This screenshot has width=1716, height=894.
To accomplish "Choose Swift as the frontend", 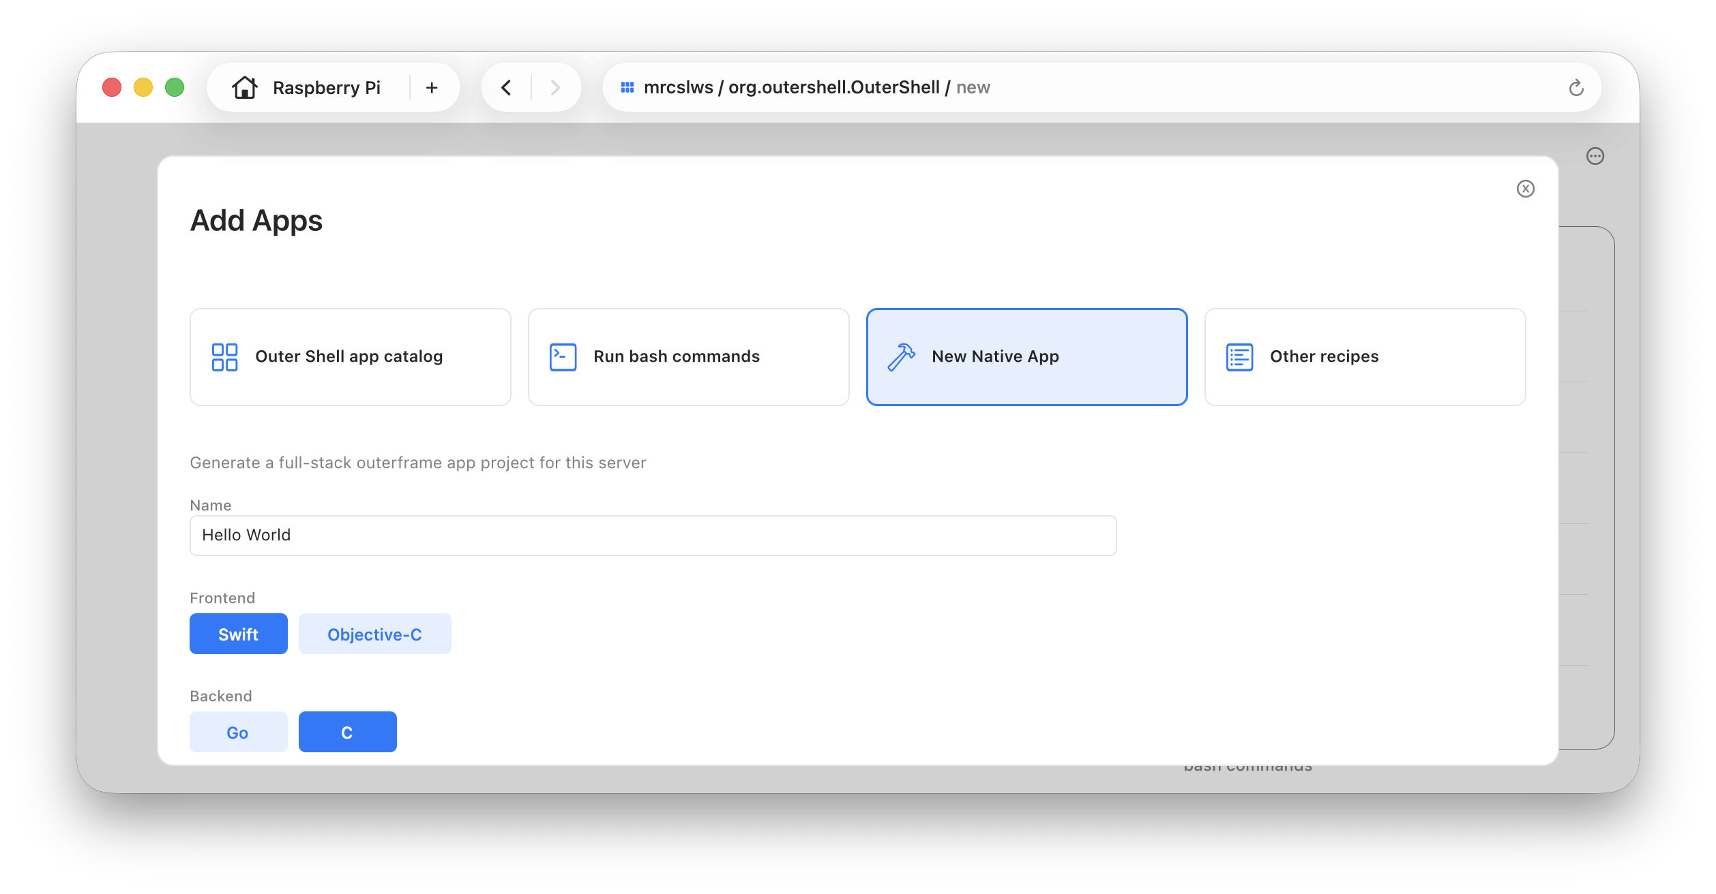I will click(239, 634).
